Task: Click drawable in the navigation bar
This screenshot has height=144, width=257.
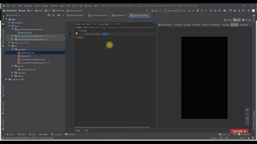Action: point(58,11)
